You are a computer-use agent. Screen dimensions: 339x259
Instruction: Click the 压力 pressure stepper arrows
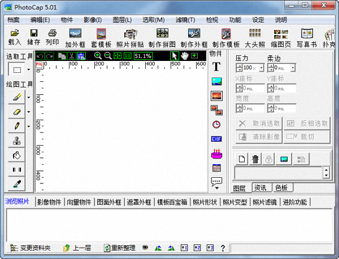(239, 68)
